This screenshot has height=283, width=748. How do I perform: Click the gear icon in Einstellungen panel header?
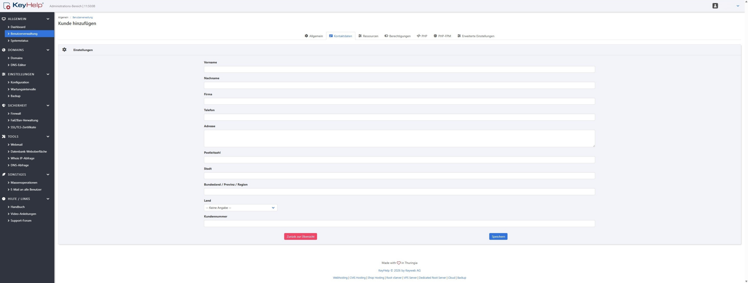point(64,50)
